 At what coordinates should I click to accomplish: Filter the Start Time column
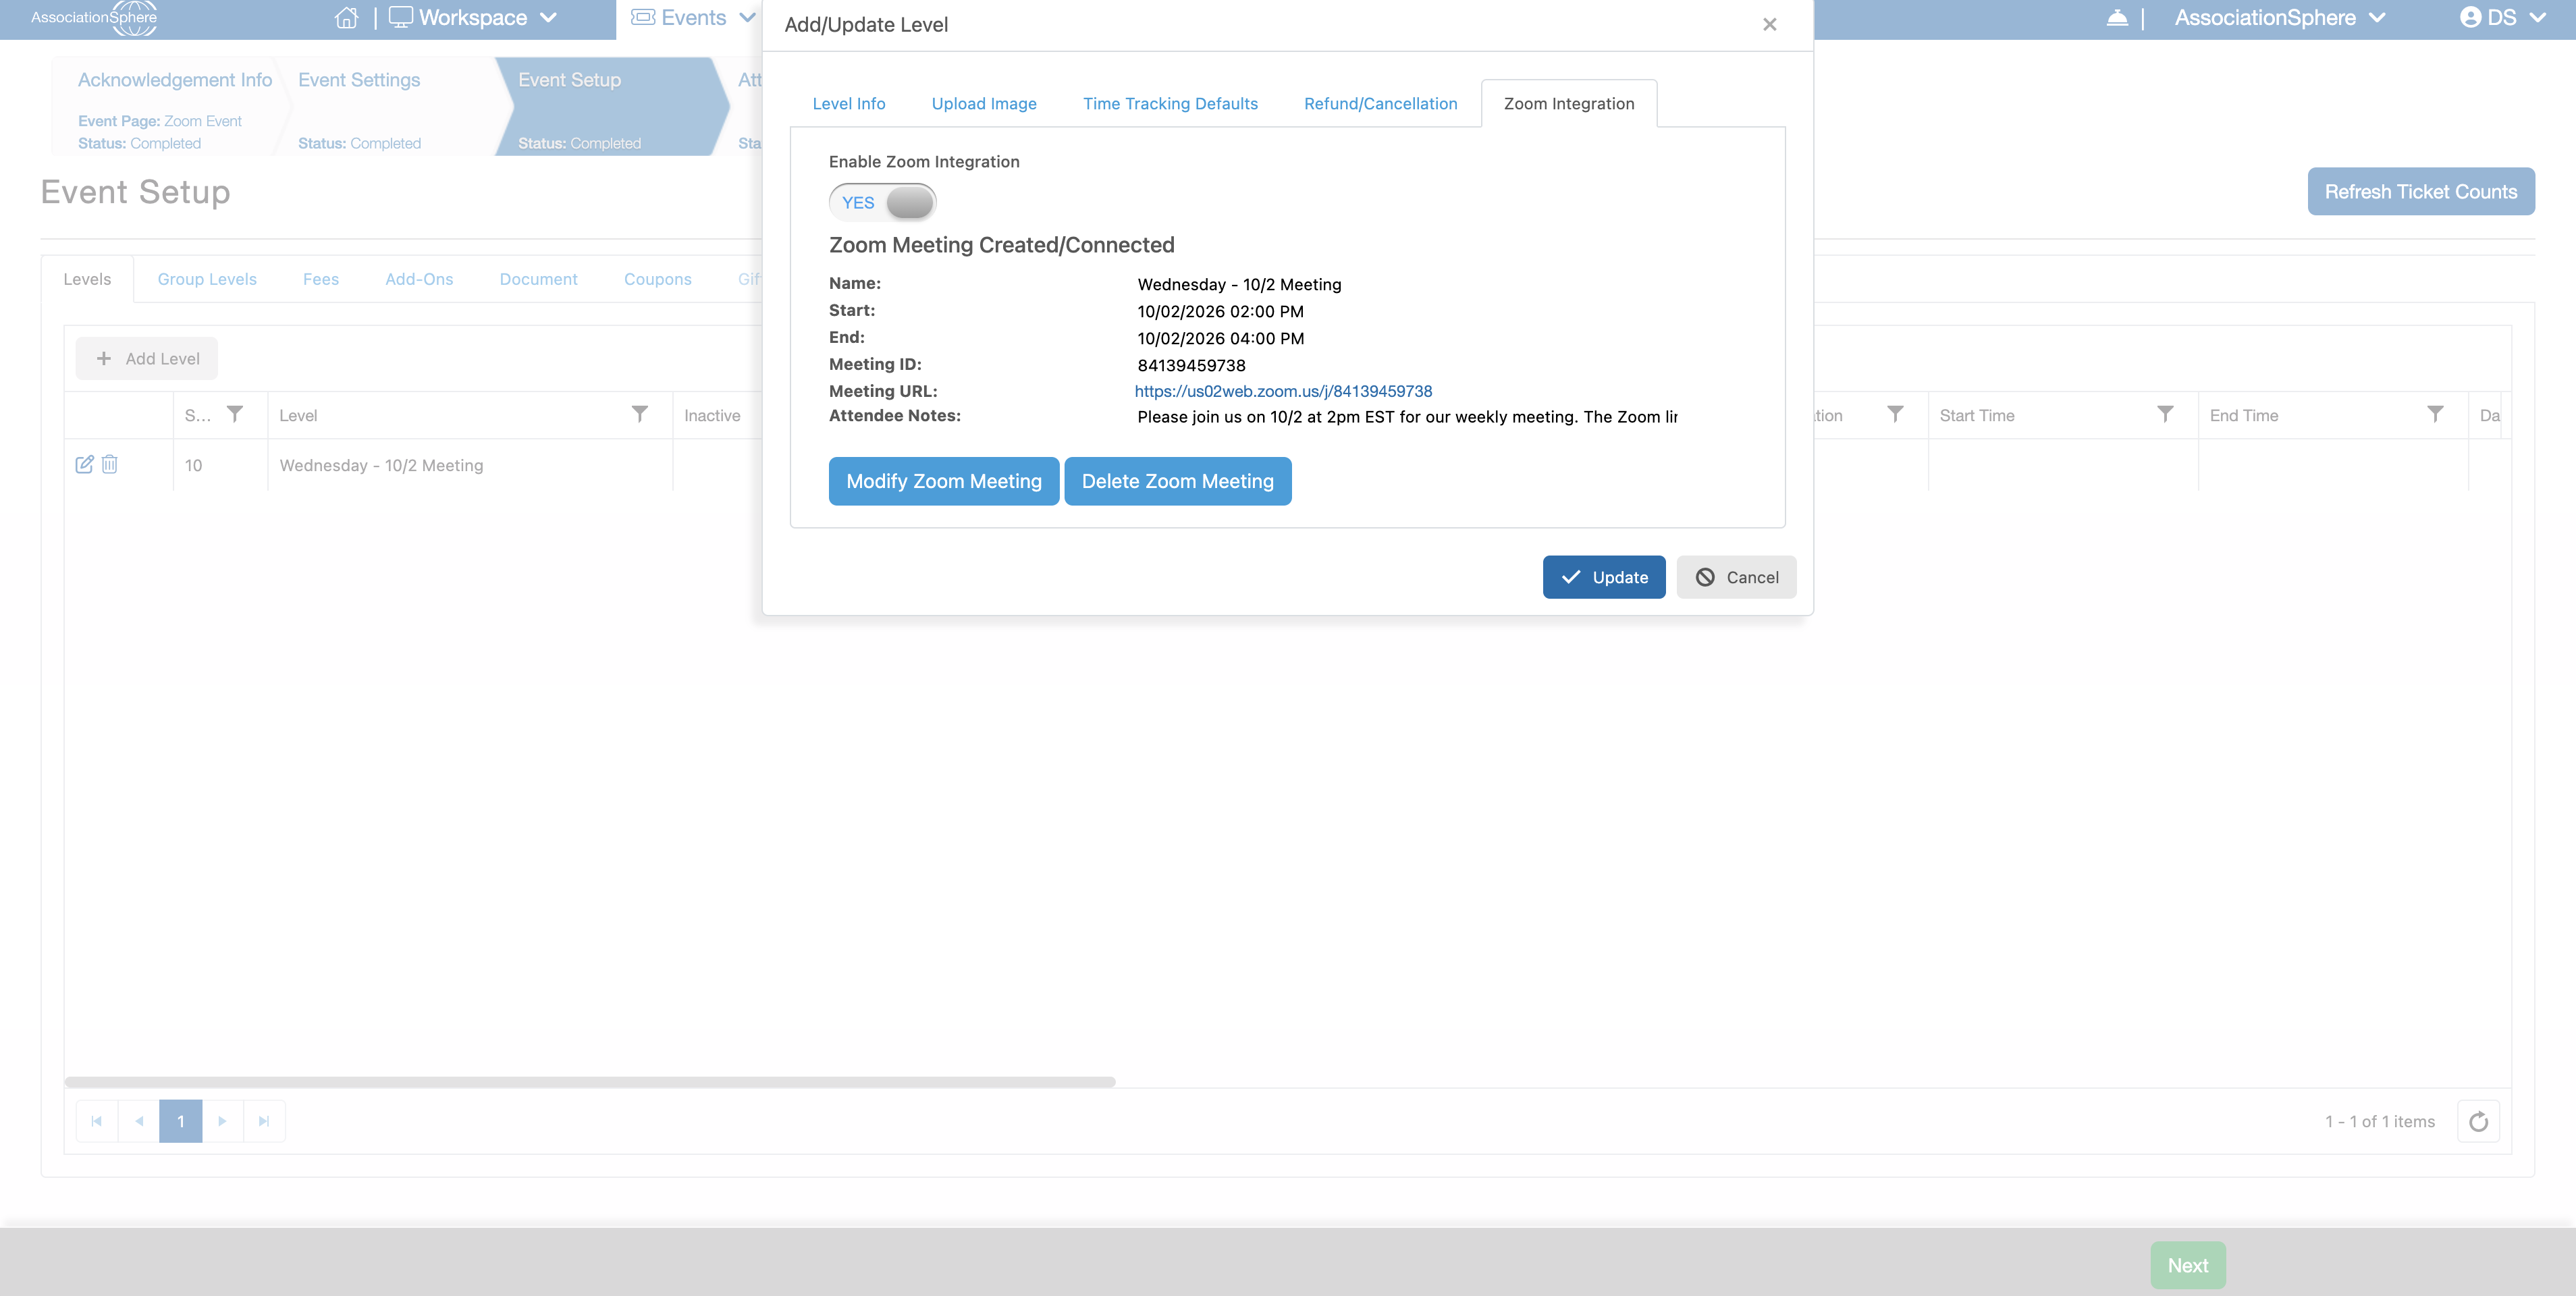click(2165, 414)
